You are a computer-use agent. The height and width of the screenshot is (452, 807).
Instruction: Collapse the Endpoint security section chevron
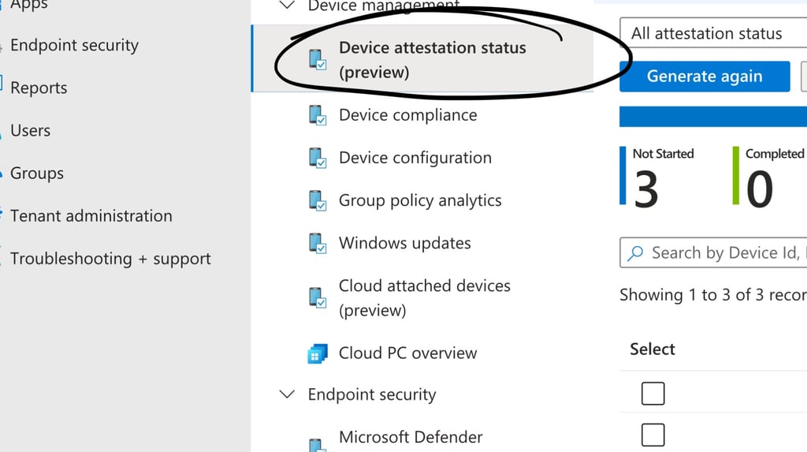(x=288, y=394)
